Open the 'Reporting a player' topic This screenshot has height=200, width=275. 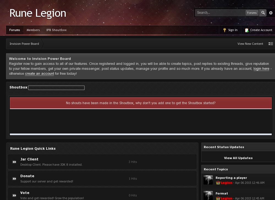click(x=231, y=178)
